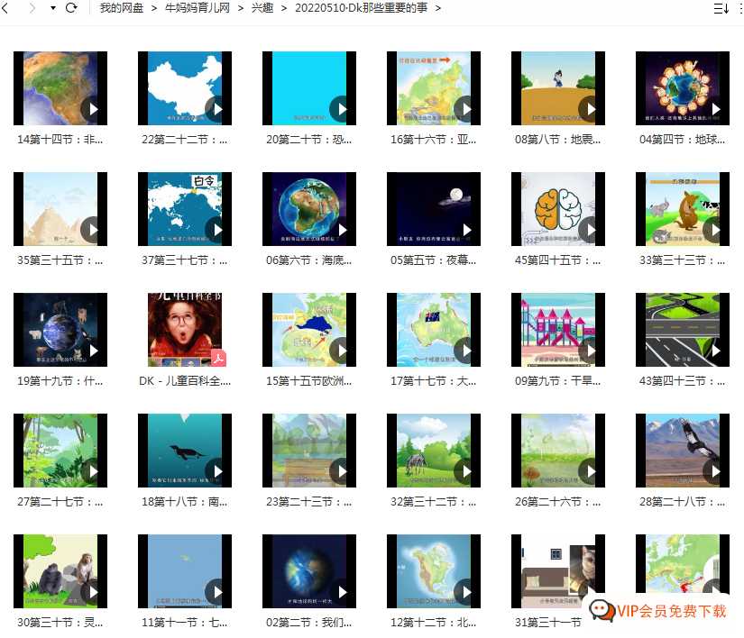Image resolution: width=744 pixels, height=638 pixels.
Task: Play video 30第三十节 gorilla monkey
Action: click(60, 571)
